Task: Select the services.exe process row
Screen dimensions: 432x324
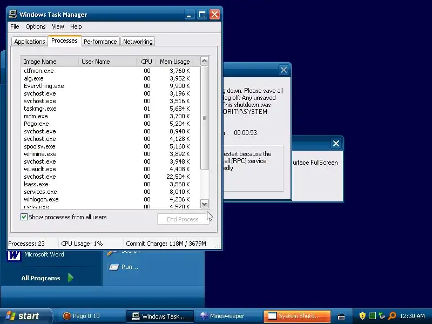Action: pos(110,192)
